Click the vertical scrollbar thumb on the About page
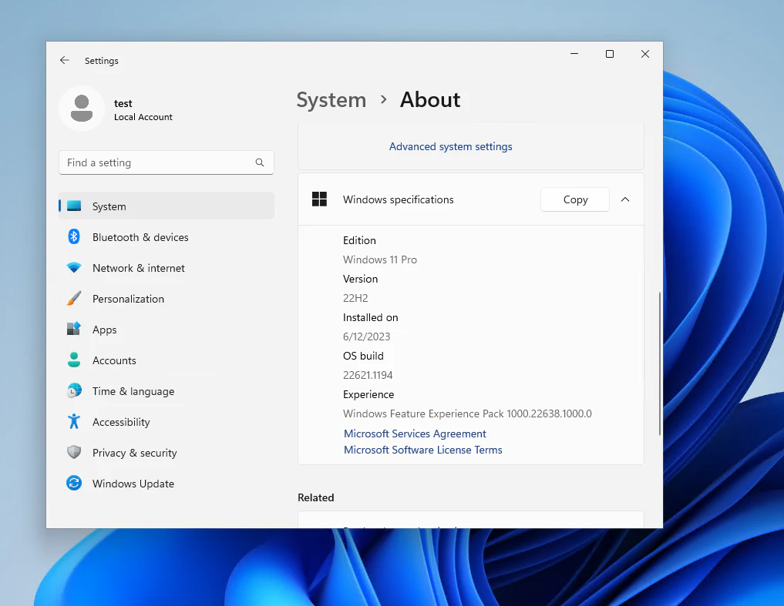This screenshot has width=784, height=606. point(659,363)
